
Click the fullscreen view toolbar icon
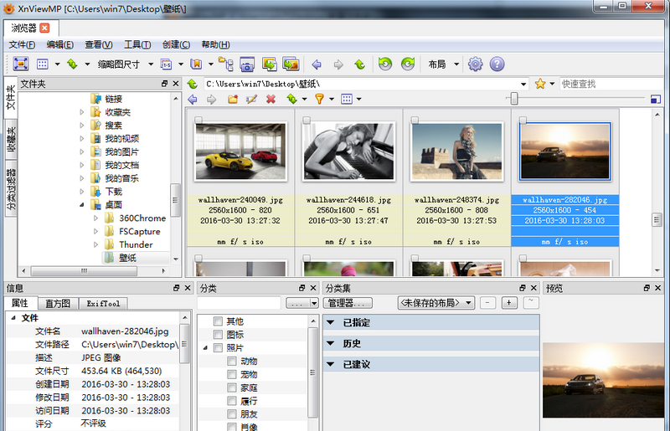(20, 64)
